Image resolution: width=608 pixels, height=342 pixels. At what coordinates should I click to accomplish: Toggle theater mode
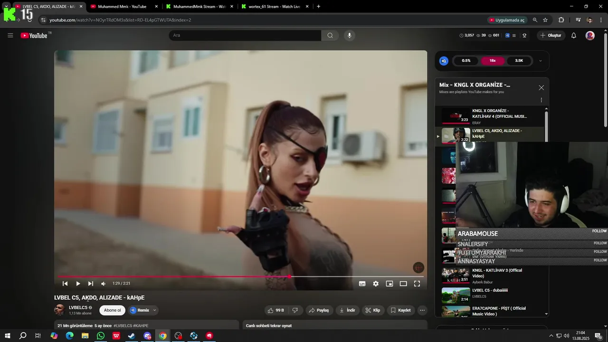click(403, 284)
